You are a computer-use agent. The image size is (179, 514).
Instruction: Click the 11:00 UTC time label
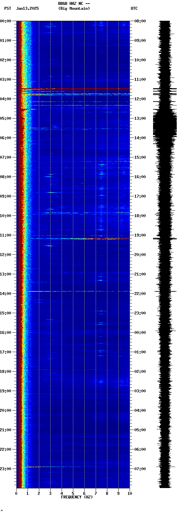(x=140, y=80)
